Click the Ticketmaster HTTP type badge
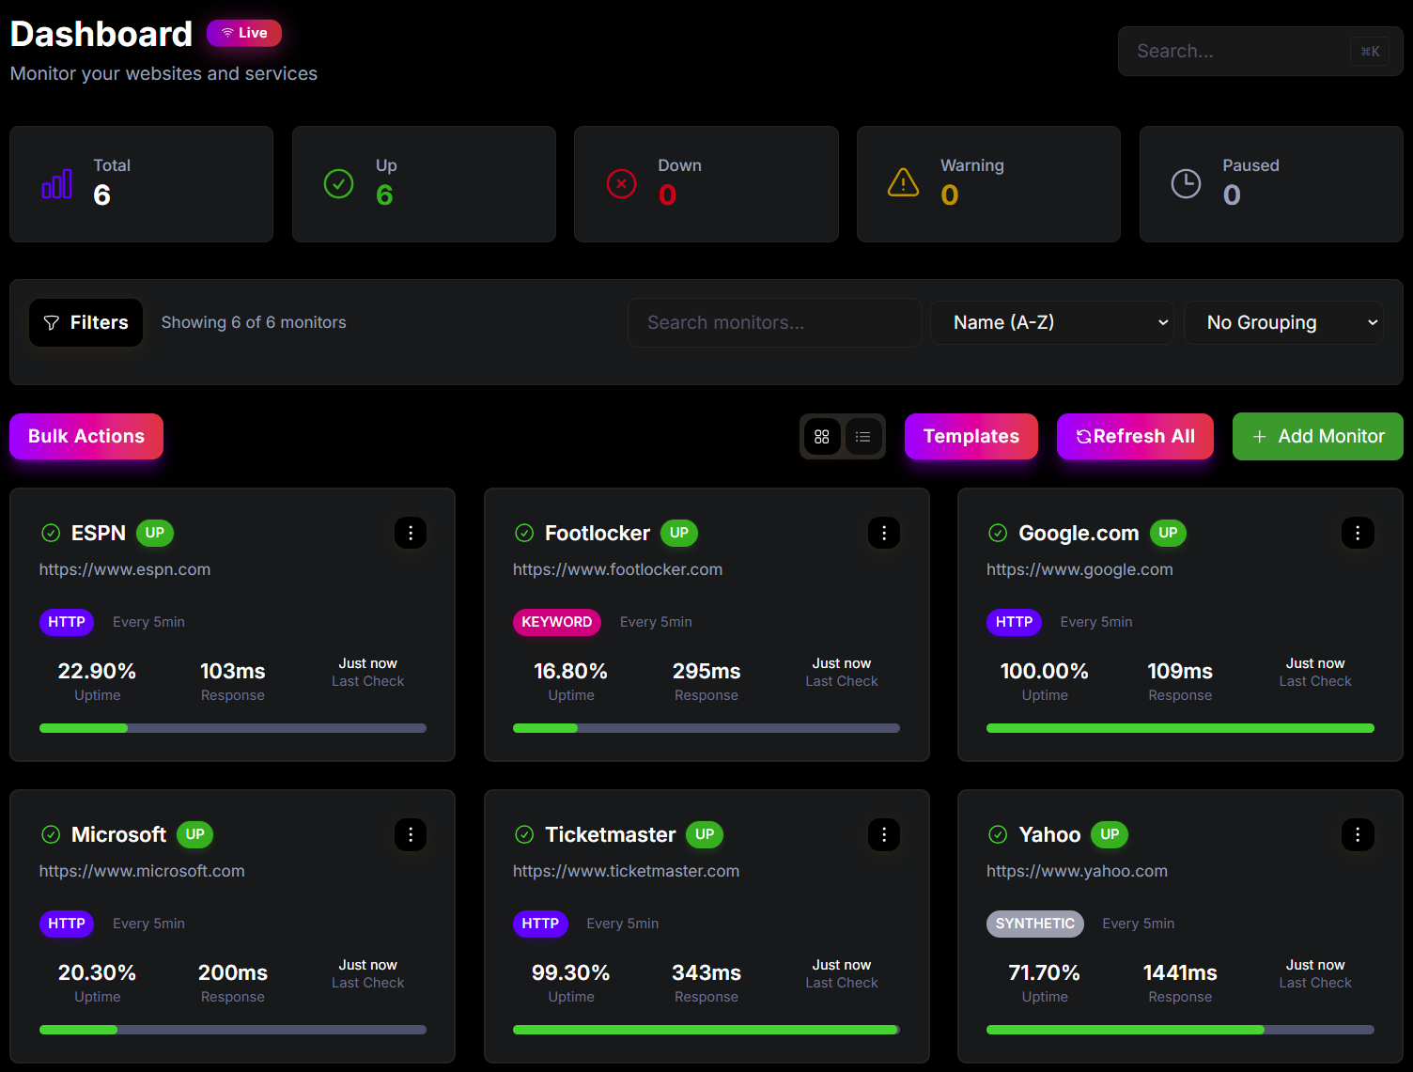The image size is (1413, 1072). point(540,924)
